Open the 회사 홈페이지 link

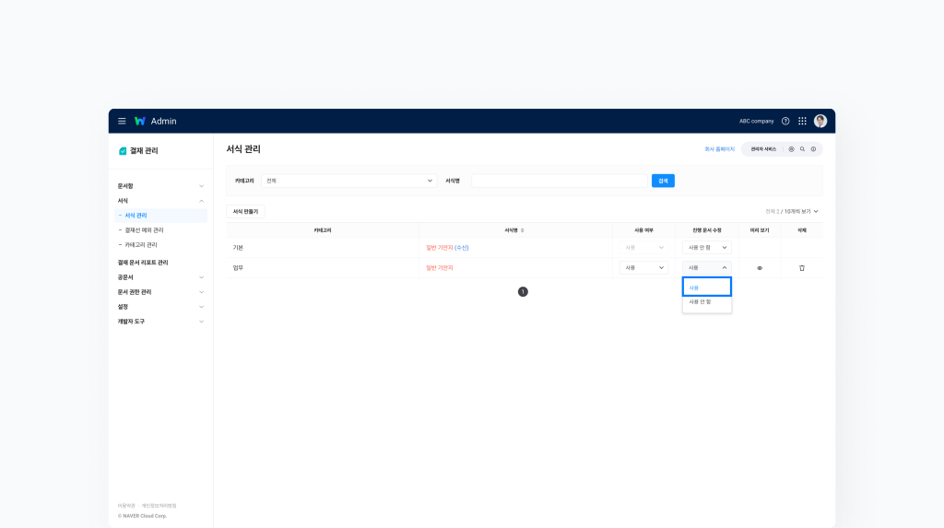(x=719, y=149)
